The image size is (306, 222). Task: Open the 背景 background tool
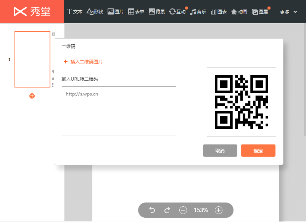157,12
